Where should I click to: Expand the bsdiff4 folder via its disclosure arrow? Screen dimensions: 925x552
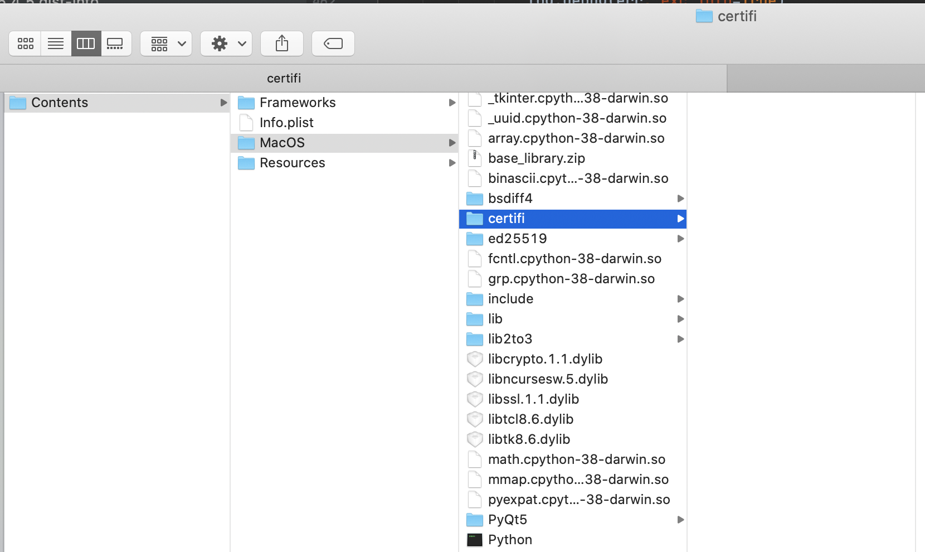[x=679, y=198]
